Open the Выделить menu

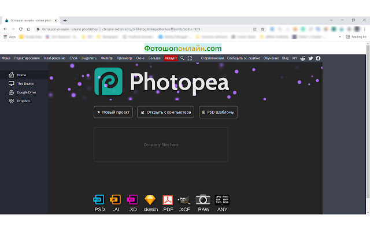[89, 58]
